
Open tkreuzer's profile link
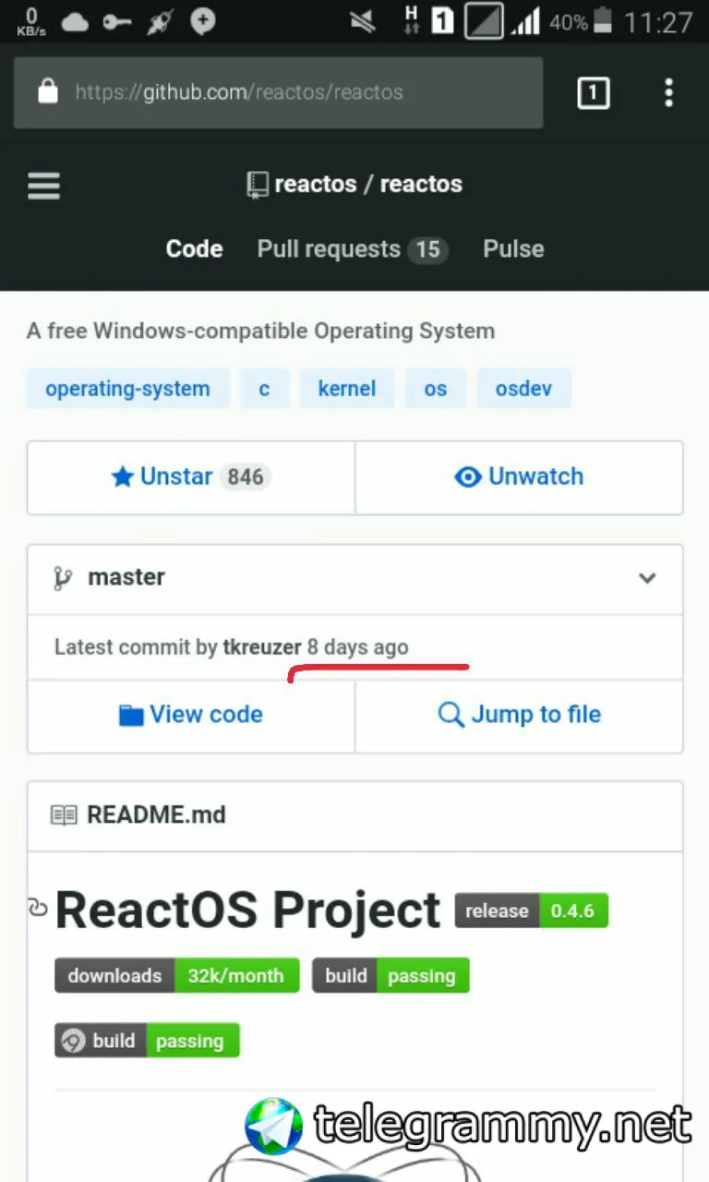[262, 647]
